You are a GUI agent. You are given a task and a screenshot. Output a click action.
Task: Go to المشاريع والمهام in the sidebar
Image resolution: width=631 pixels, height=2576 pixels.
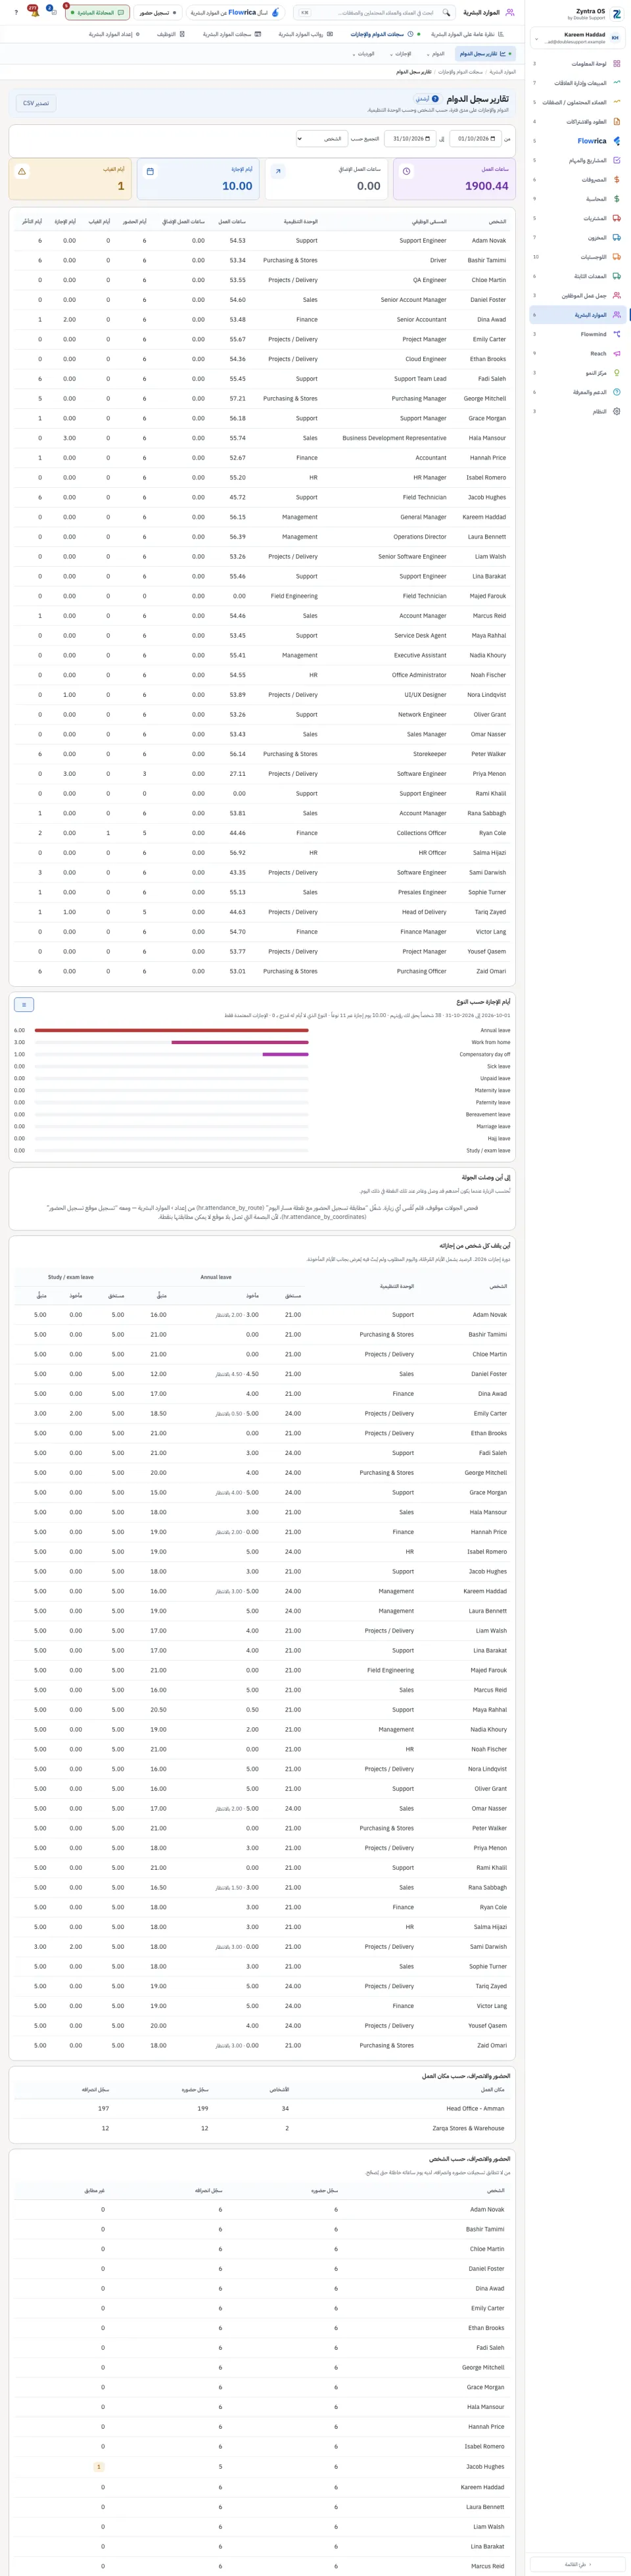coord(577,160)
